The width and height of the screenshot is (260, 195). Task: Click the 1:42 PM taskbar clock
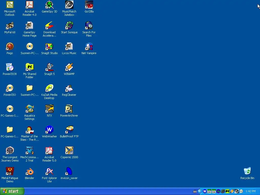tap(251, 191)
